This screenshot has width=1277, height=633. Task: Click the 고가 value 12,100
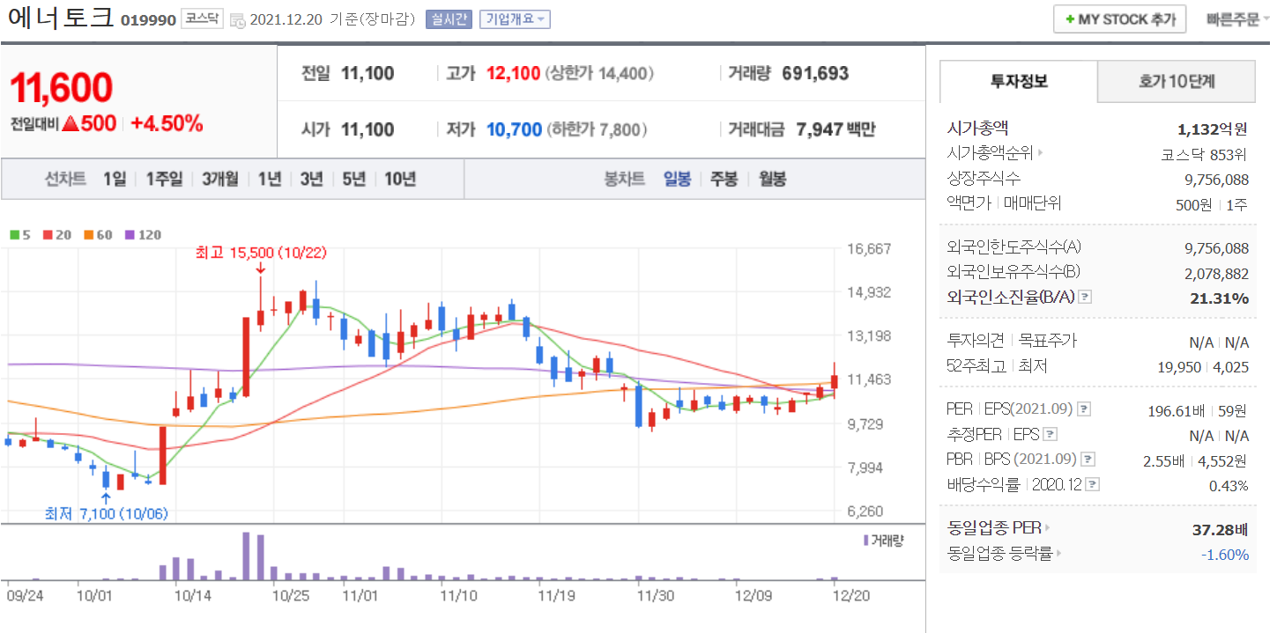tap(513, 74)
